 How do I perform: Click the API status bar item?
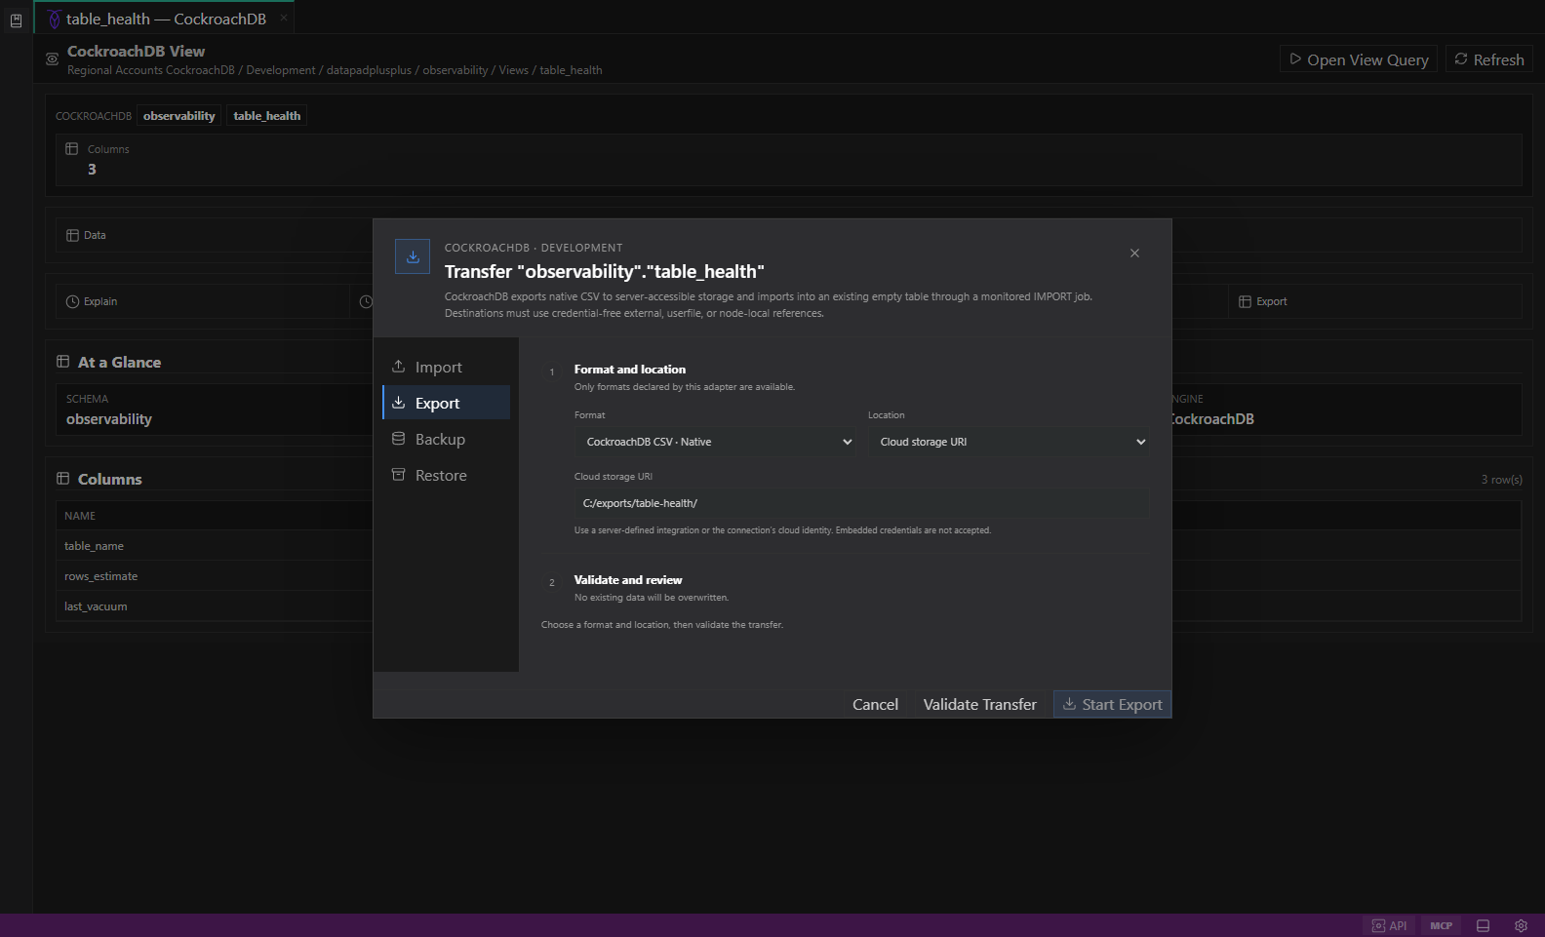point(1389,925)
